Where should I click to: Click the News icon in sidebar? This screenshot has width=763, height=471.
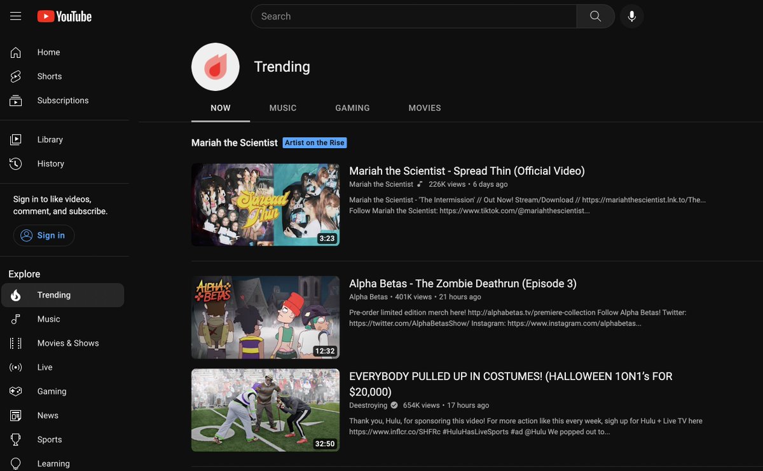(x=16, y=416)
